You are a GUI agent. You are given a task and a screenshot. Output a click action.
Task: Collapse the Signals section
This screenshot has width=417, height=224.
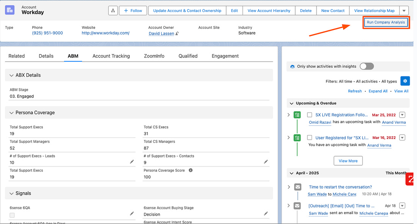(11, 193)
